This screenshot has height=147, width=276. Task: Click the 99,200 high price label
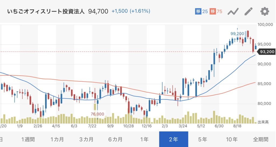point(237,34)
